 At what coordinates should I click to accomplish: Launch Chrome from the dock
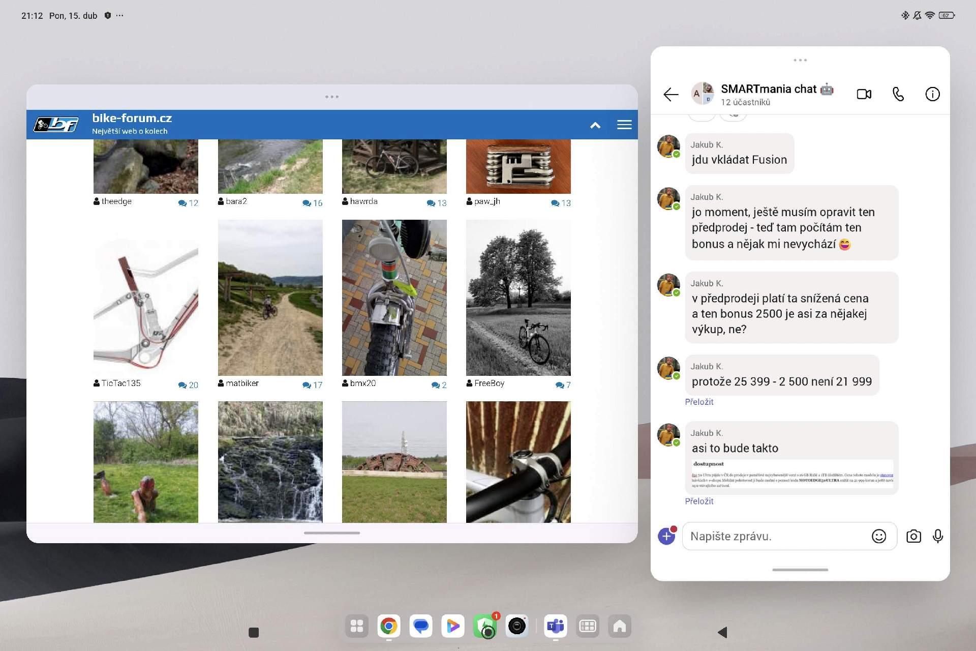coord(389,626)
